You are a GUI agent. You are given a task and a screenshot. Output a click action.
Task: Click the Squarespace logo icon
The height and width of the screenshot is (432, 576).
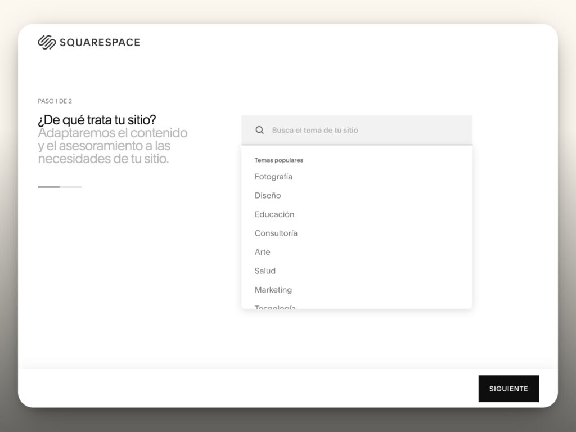click(x=47, y=42)
